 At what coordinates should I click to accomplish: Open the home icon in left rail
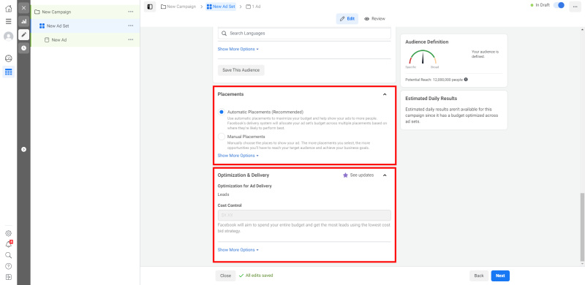point(8,9)
